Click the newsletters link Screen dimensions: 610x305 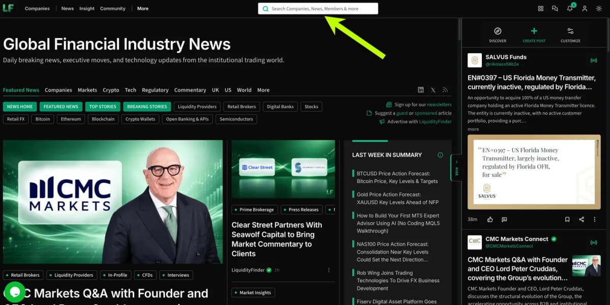click(x=439, y=105)
